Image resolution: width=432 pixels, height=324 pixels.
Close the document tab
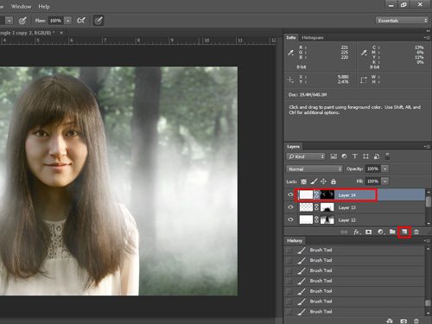point(61,33)
